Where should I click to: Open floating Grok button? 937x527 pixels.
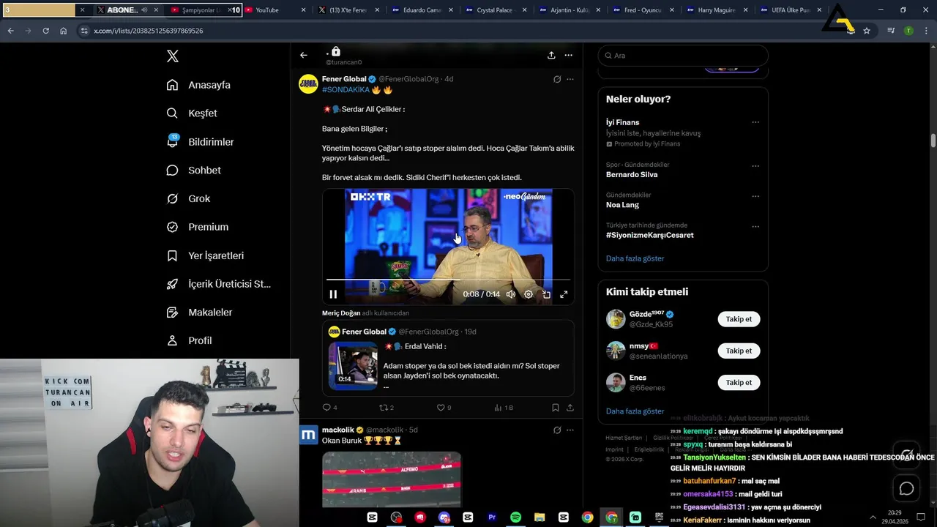(906, 455)
